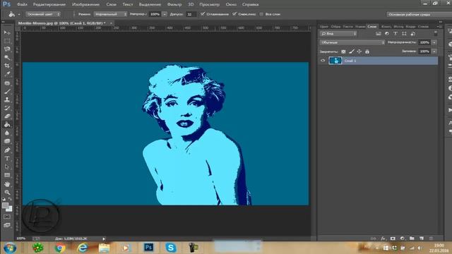Image resolution: width=452 pixels, height=254 pixels.
Task: Open the workspace switcher dropdown
Action: coord(419,14)
